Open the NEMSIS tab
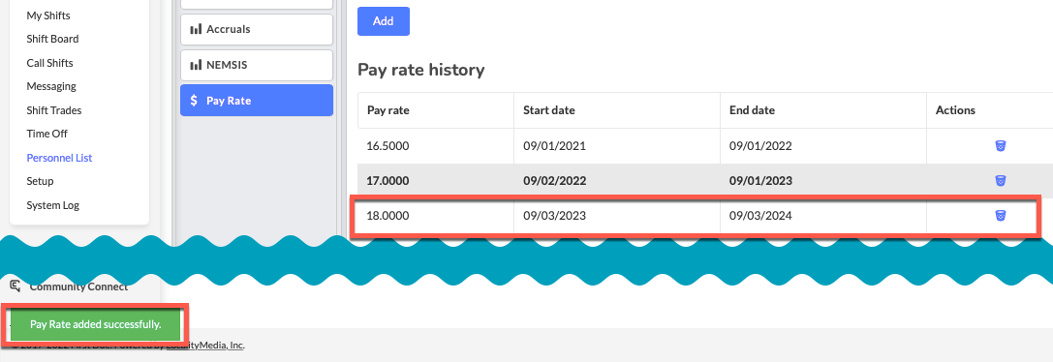This screenshot has height=362, width=1053. pos(257,65)
